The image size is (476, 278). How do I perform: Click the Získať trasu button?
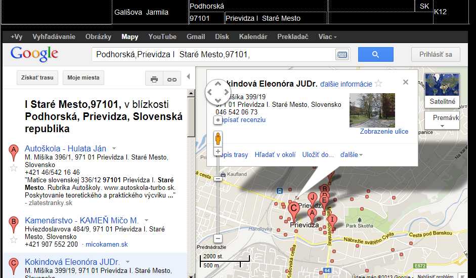coord(37,78)
